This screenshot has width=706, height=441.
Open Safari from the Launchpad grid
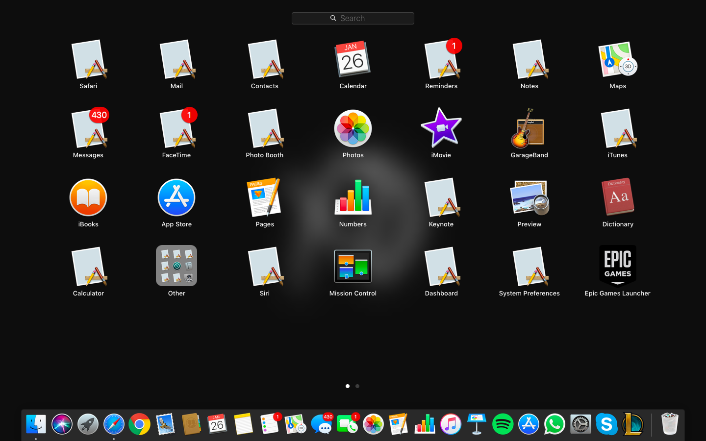88,60
